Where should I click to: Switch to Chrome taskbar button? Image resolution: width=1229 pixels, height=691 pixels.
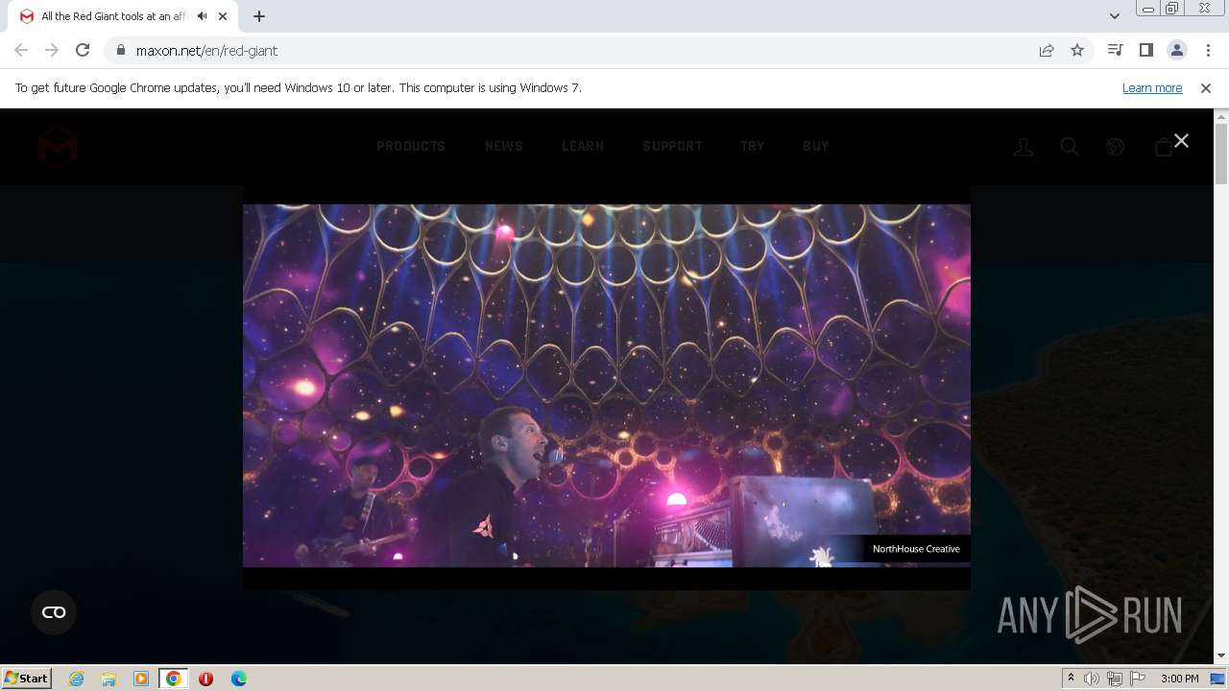(173, 679)
